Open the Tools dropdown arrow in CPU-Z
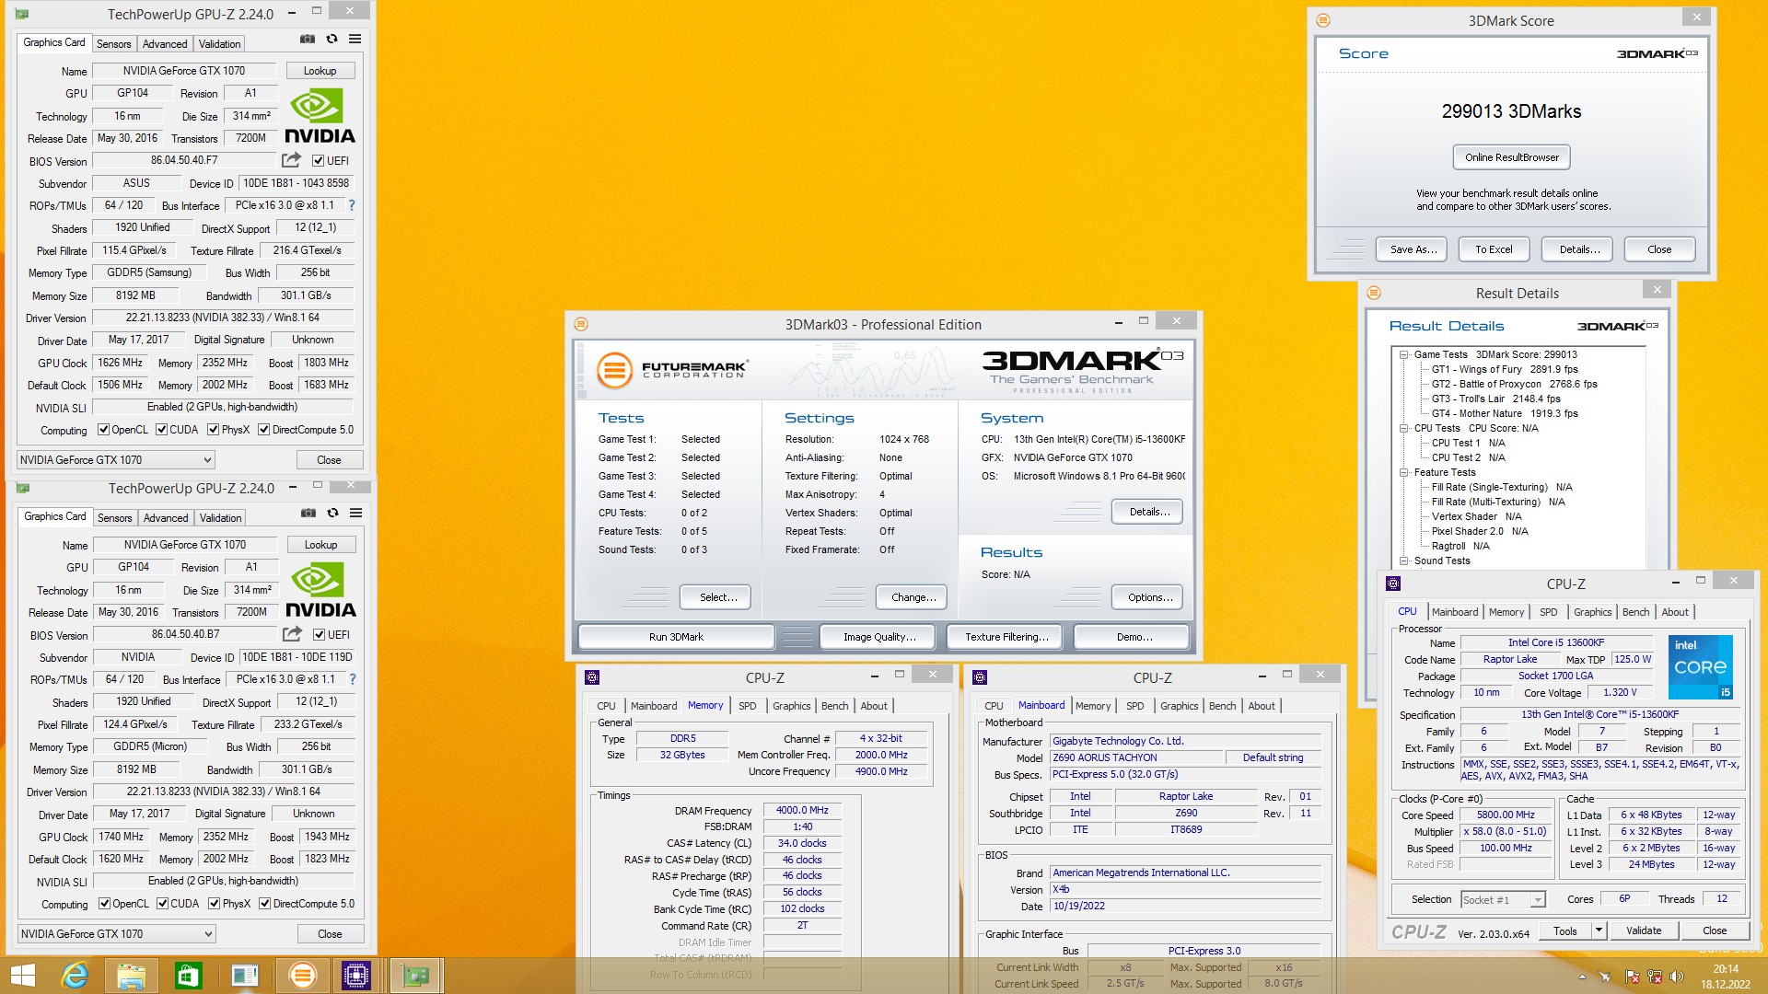This screenshot has width=1768, height=994. tap(1599, 930)
